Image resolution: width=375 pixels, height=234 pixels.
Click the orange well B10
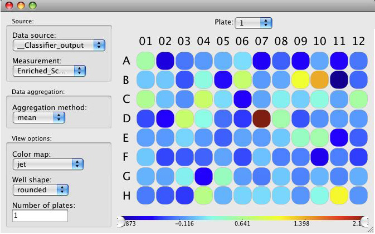pos(320,80)
